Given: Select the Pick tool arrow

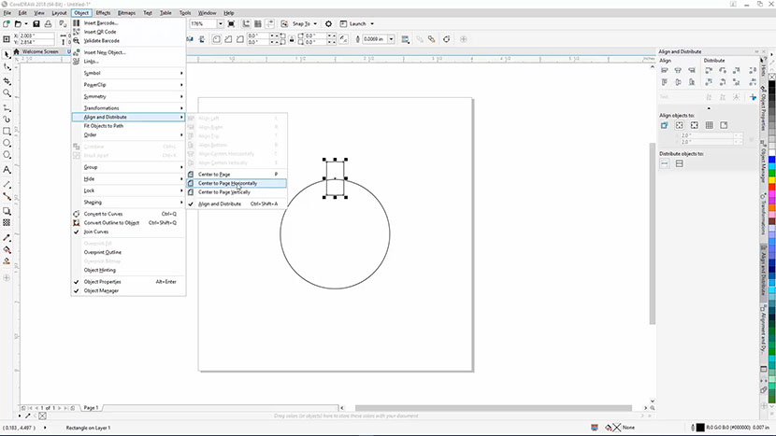Looking at the screenshot, I should (7, 54).
